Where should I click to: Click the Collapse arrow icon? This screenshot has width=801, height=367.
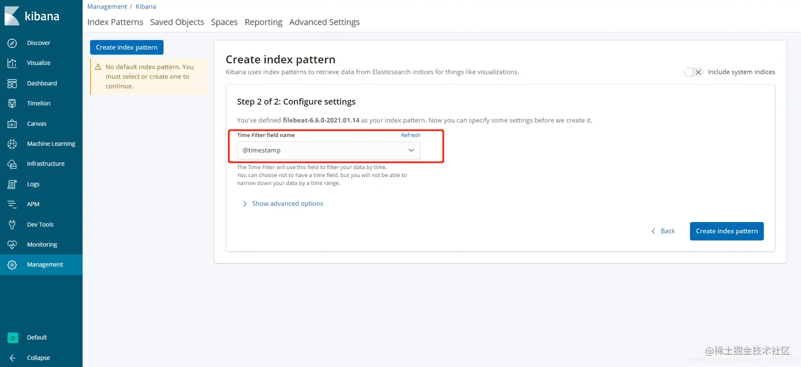pyautogui.click(x=12, y=358)
